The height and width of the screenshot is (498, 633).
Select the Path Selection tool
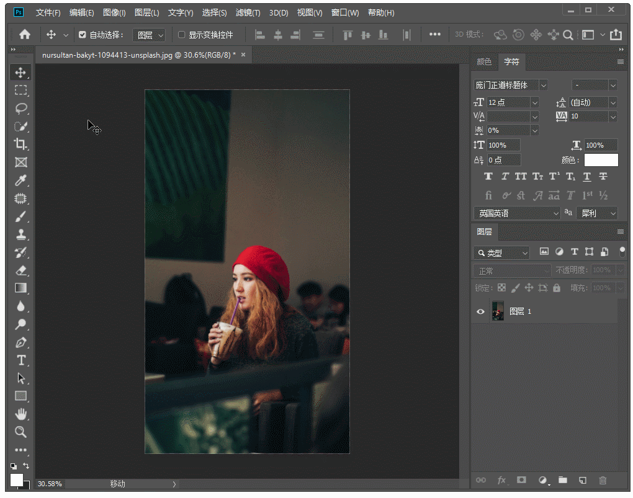[x=20, y=378]
